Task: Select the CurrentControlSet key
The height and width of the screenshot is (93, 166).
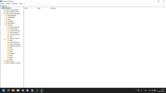Action: tap(15, 31)
